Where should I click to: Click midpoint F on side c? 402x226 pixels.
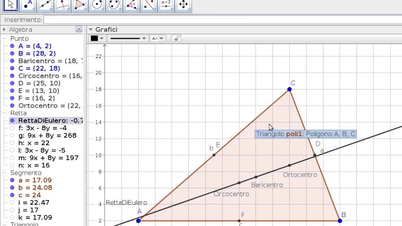pyautogui.click(x=239, y=221)
